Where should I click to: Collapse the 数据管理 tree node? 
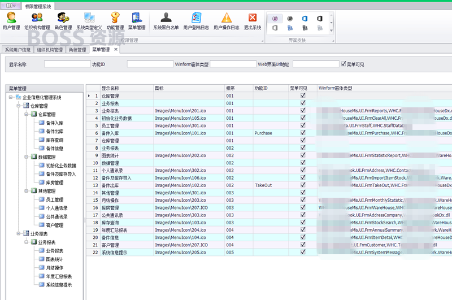coord(26,157)
